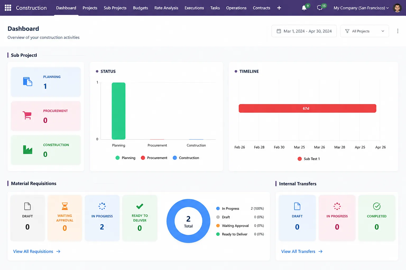
Task: Navigate to Tasks menu
Action: pyautogui.click(x=215, y=8)
